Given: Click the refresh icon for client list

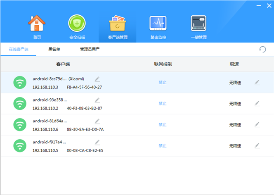Looking at the screenshot, I should [262, 50].
